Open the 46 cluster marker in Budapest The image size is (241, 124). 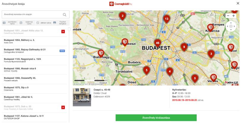(x=158, y=43)
